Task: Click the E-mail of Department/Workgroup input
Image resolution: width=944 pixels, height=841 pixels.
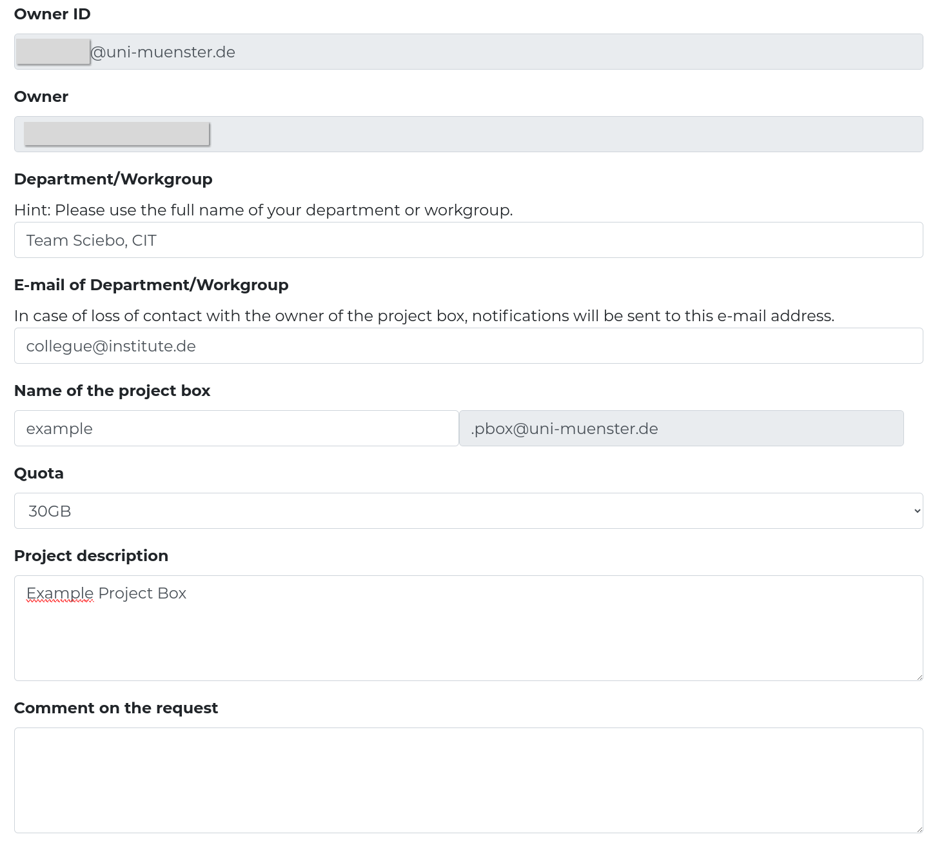Action: click(x=468, y=346)
